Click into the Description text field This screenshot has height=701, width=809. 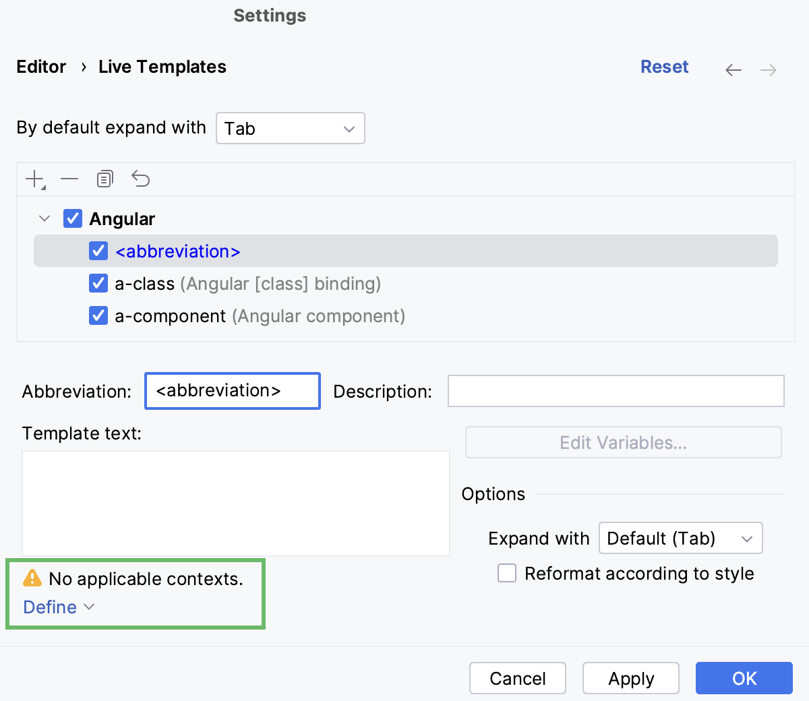pyautogui.click(x=616, y=391)
